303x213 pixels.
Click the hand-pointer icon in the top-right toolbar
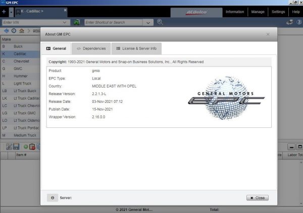pos(289,22)
